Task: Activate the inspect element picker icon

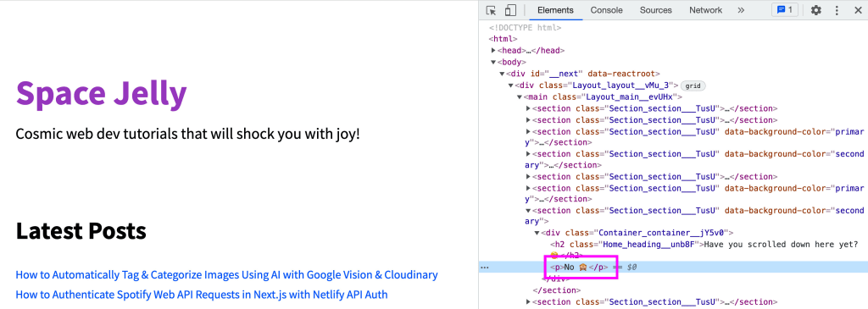Action: coord(491,10)
